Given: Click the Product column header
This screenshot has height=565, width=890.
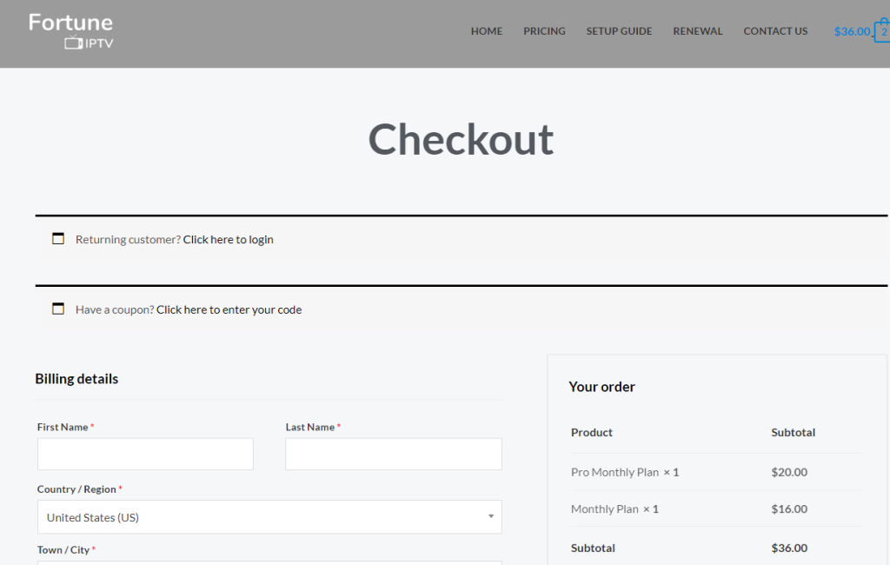Looking at the screenshot, I should [x=591, y=433].
